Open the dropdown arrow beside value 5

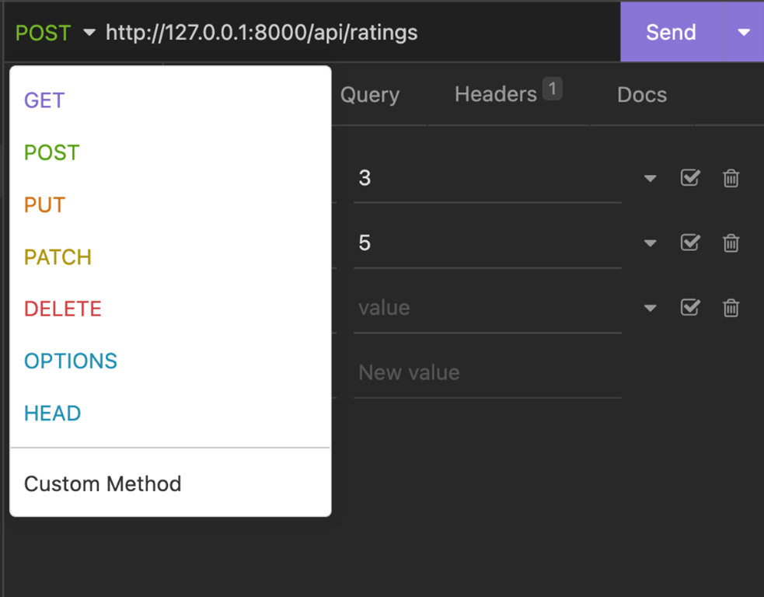(650, 243)
